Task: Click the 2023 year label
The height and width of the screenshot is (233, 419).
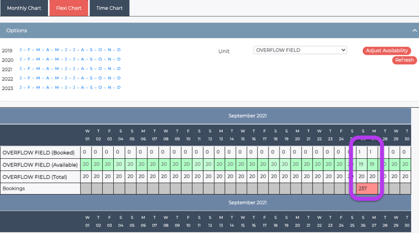Action: tap(7, 88)
